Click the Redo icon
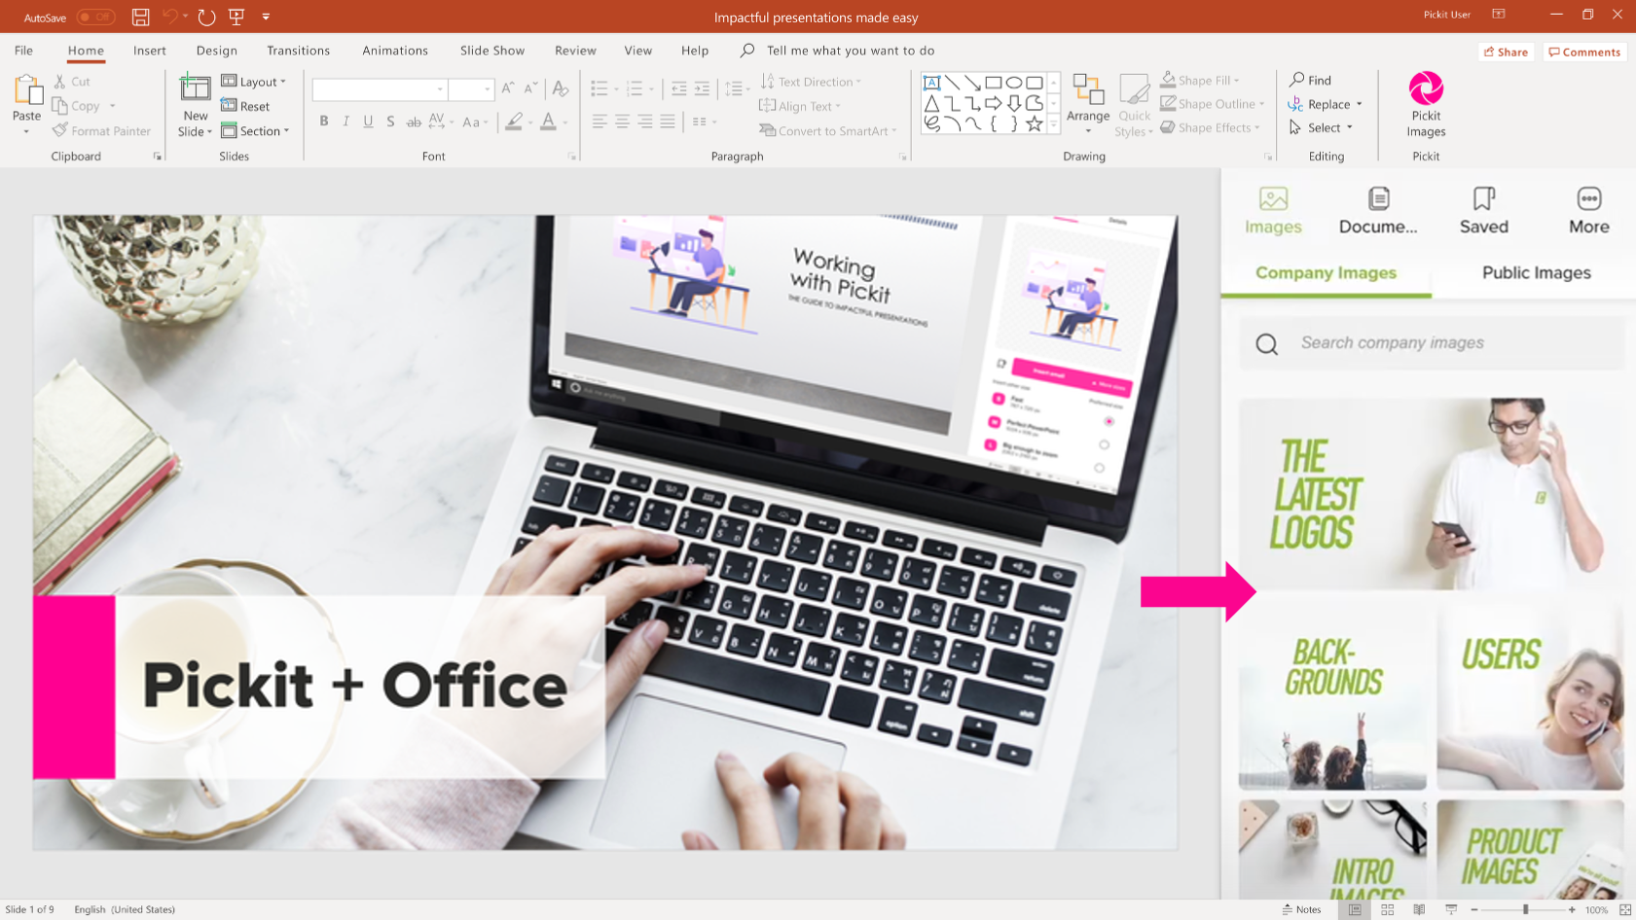 coord(206,18)
